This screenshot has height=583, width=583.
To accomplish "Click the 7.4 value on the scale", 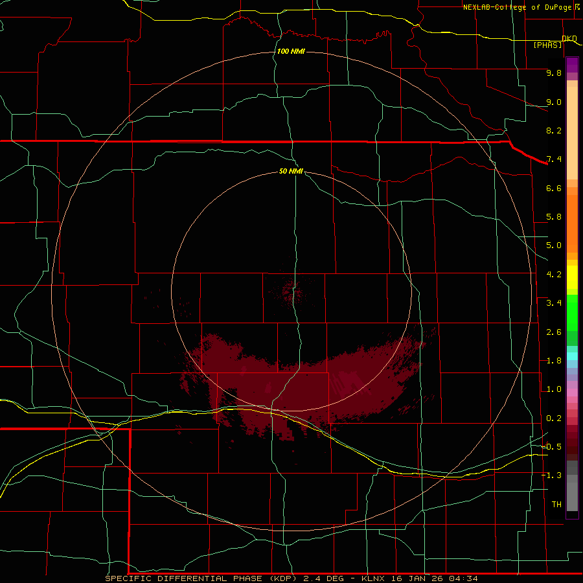I will 554,159.
